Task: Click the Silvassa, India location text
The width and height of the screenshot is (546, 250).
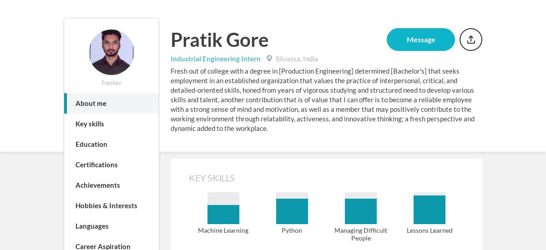Action: point(297,59)
